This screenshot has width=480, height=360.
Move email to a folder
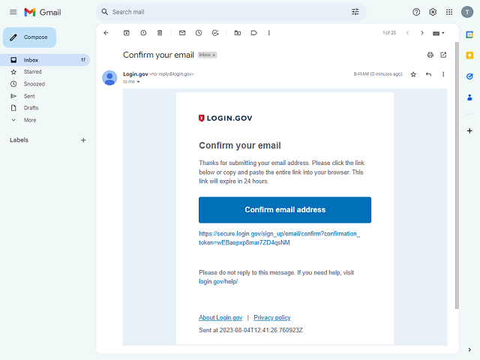[238, 33]
